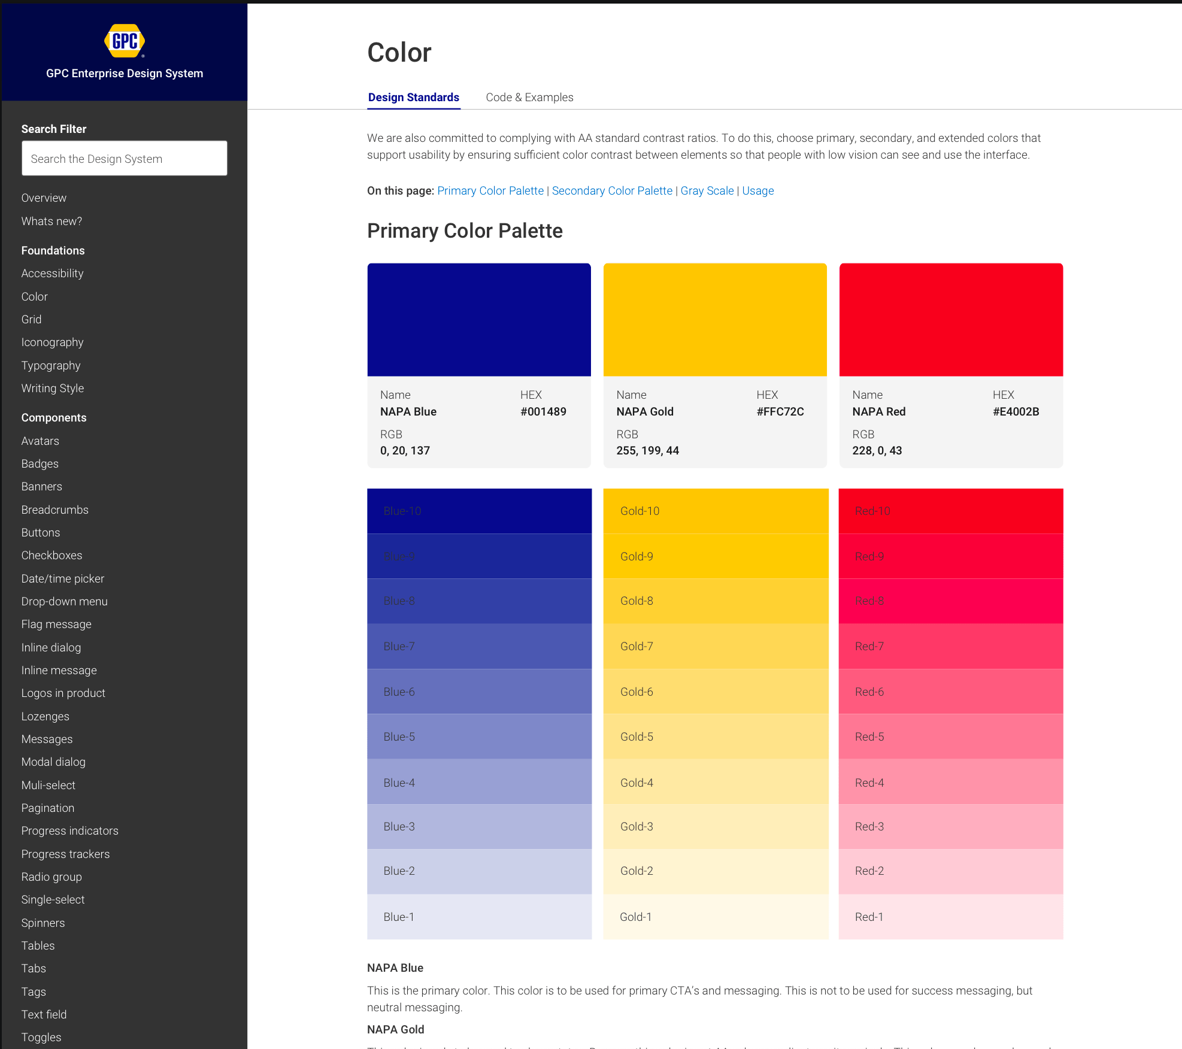Go to the Writing Style page
The width and height of the screenshot is (1182, 1049).
click(x=53, y=388)
